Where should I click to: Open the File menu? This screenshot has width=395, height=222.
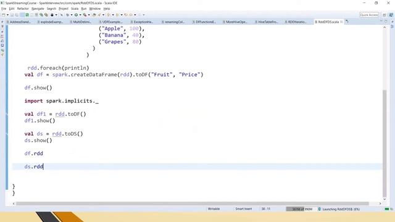click(4, 9)
